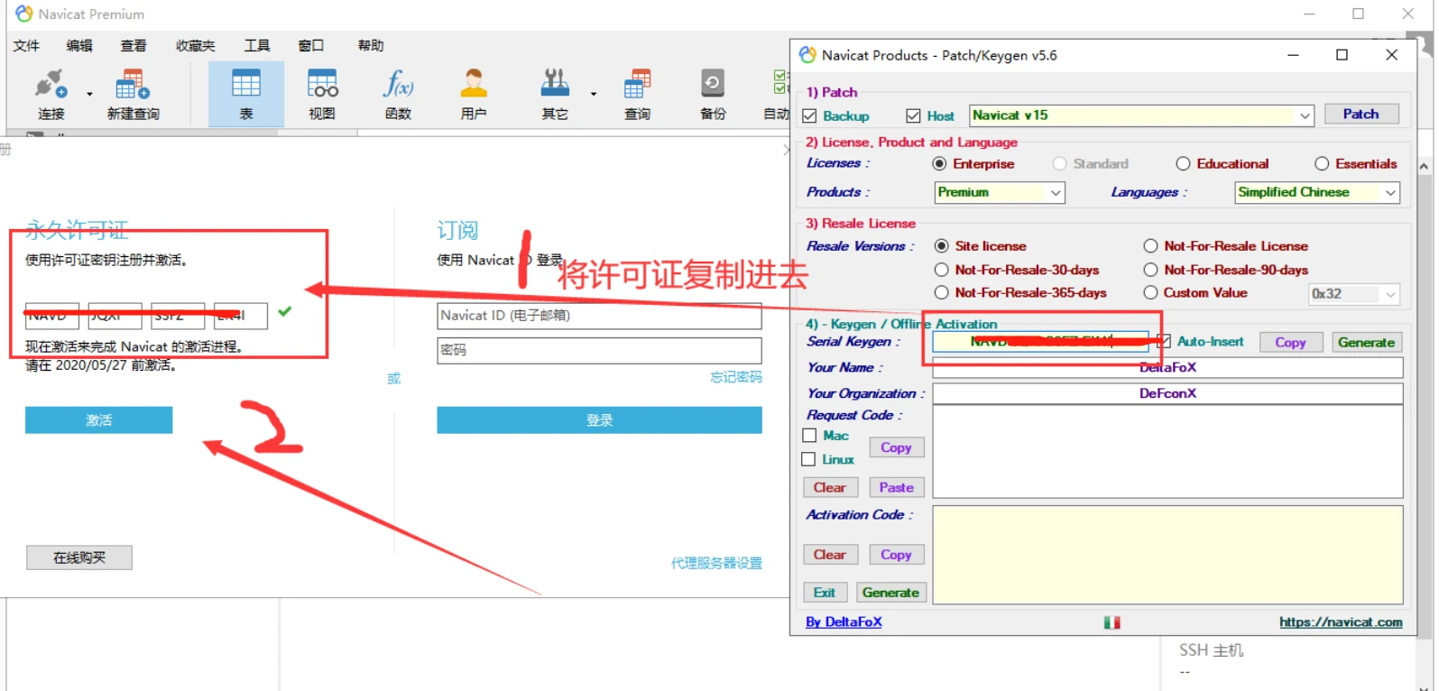Expand the arrow next to 其它 icon
The image size is (1439, 691).
pos(594,94)
